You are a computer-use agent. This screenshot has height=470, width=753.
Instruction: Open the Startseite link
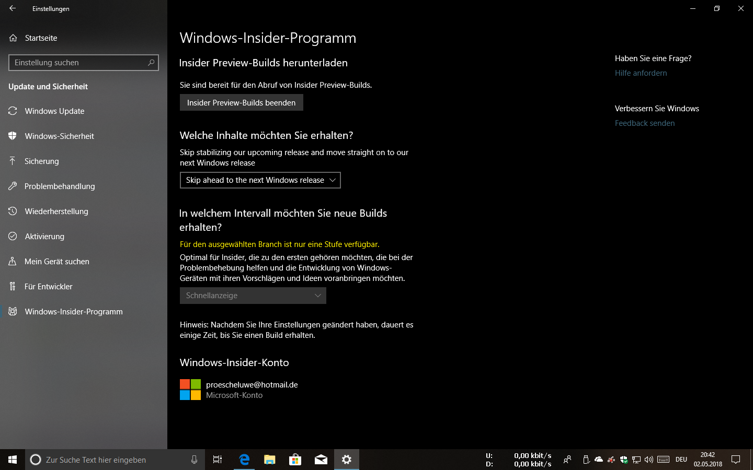41,38
